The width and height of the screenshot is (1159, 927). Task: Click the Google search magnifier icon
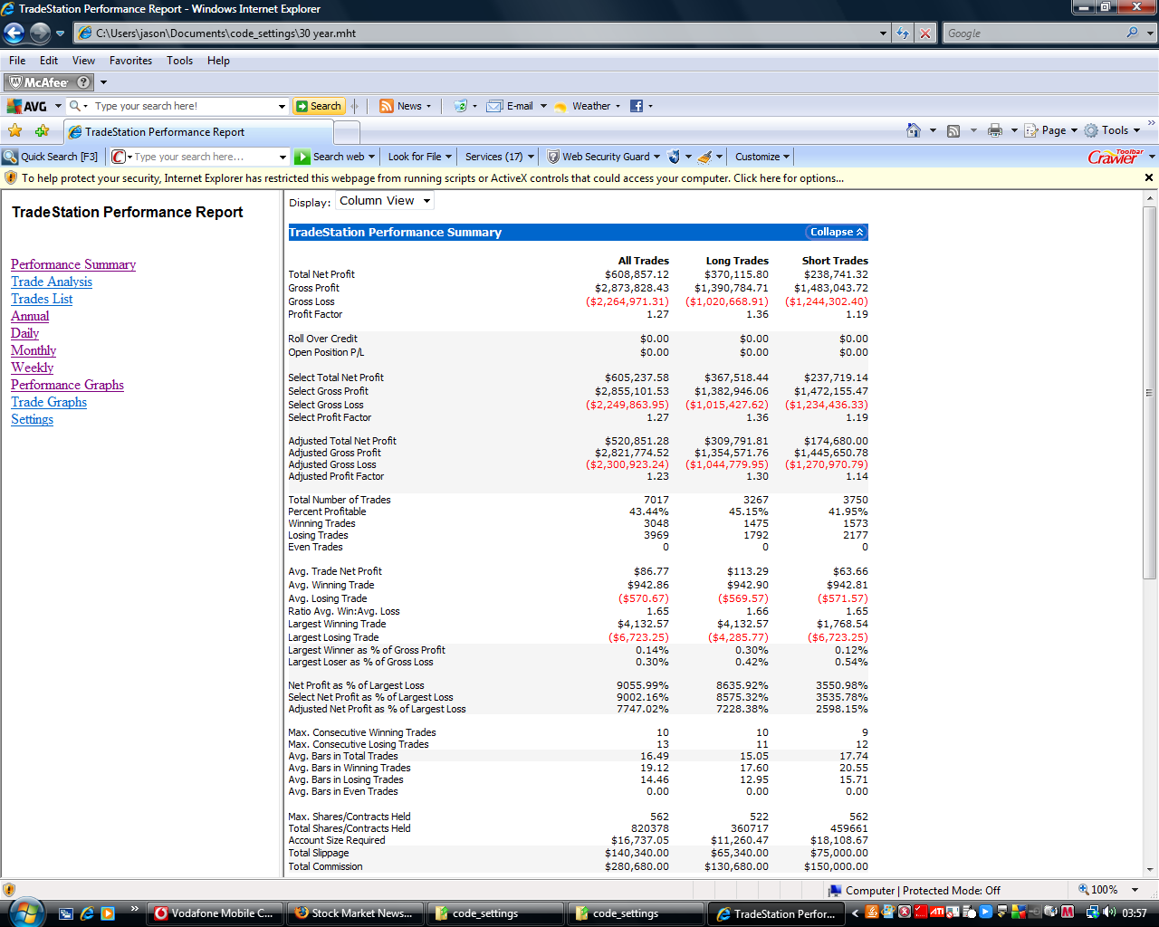click(1133, 33)
